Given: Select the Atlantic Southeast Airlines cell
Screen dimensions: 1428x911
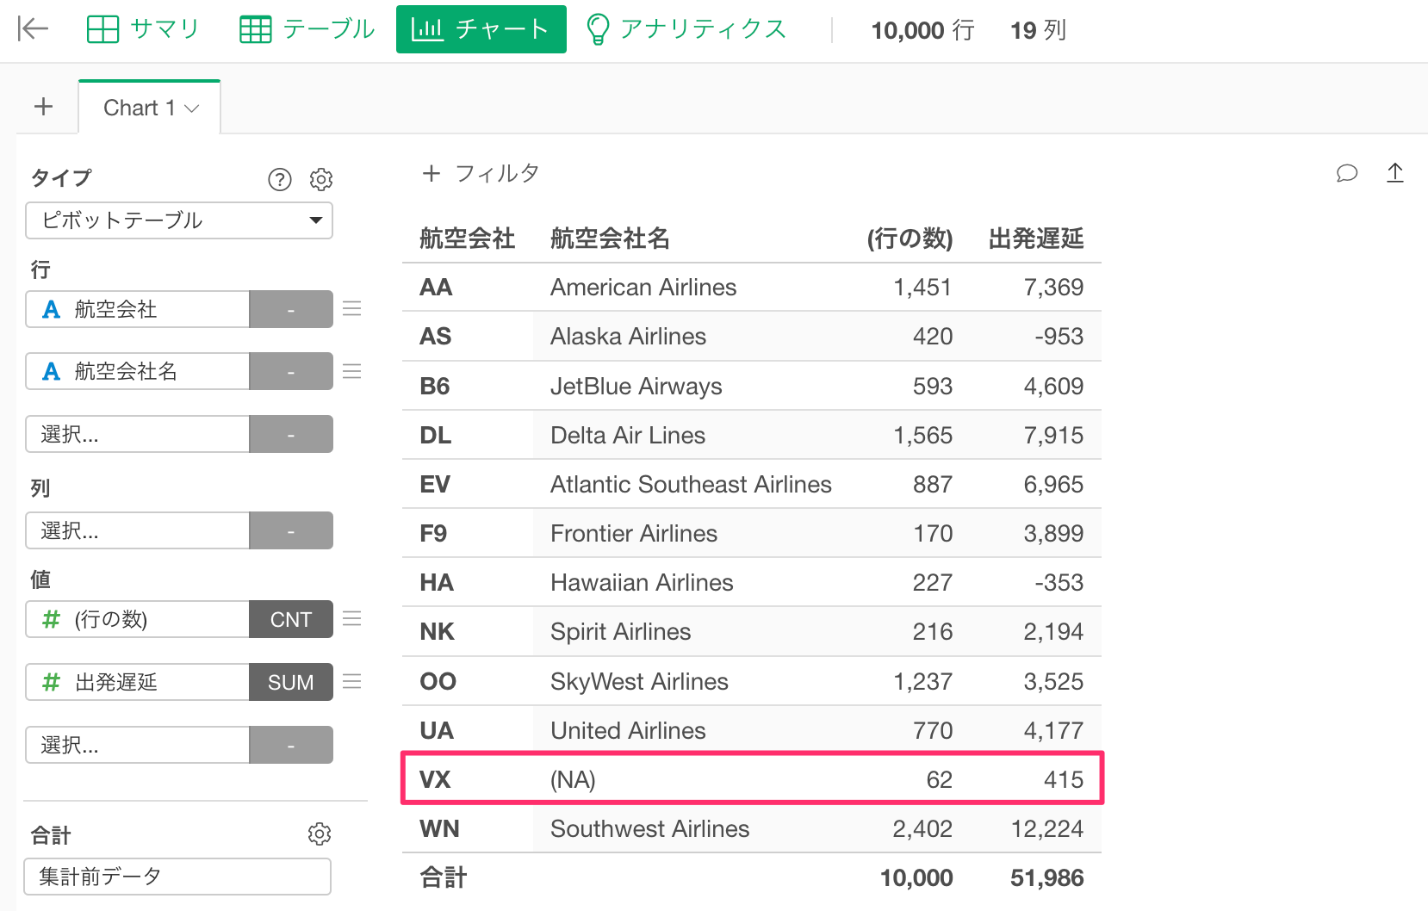Looking at the screenshot, I should pyautogui.click(x=691, y=484).
